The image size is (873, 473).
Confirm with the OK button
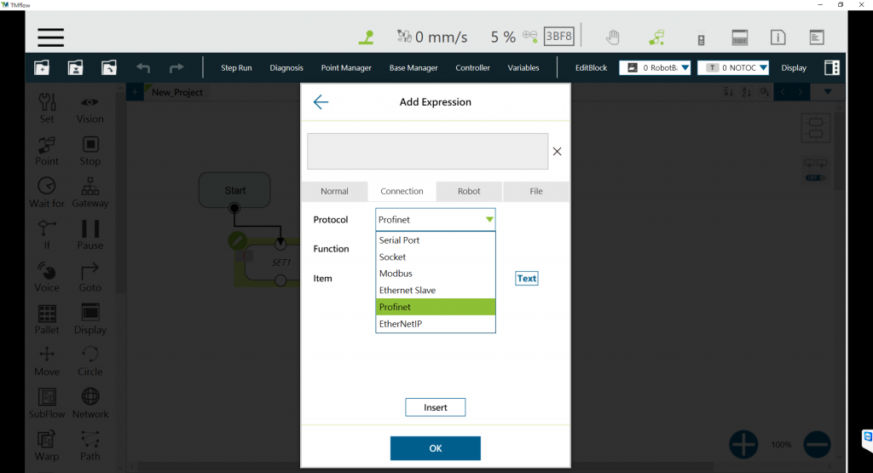click(x=435, y=448)
